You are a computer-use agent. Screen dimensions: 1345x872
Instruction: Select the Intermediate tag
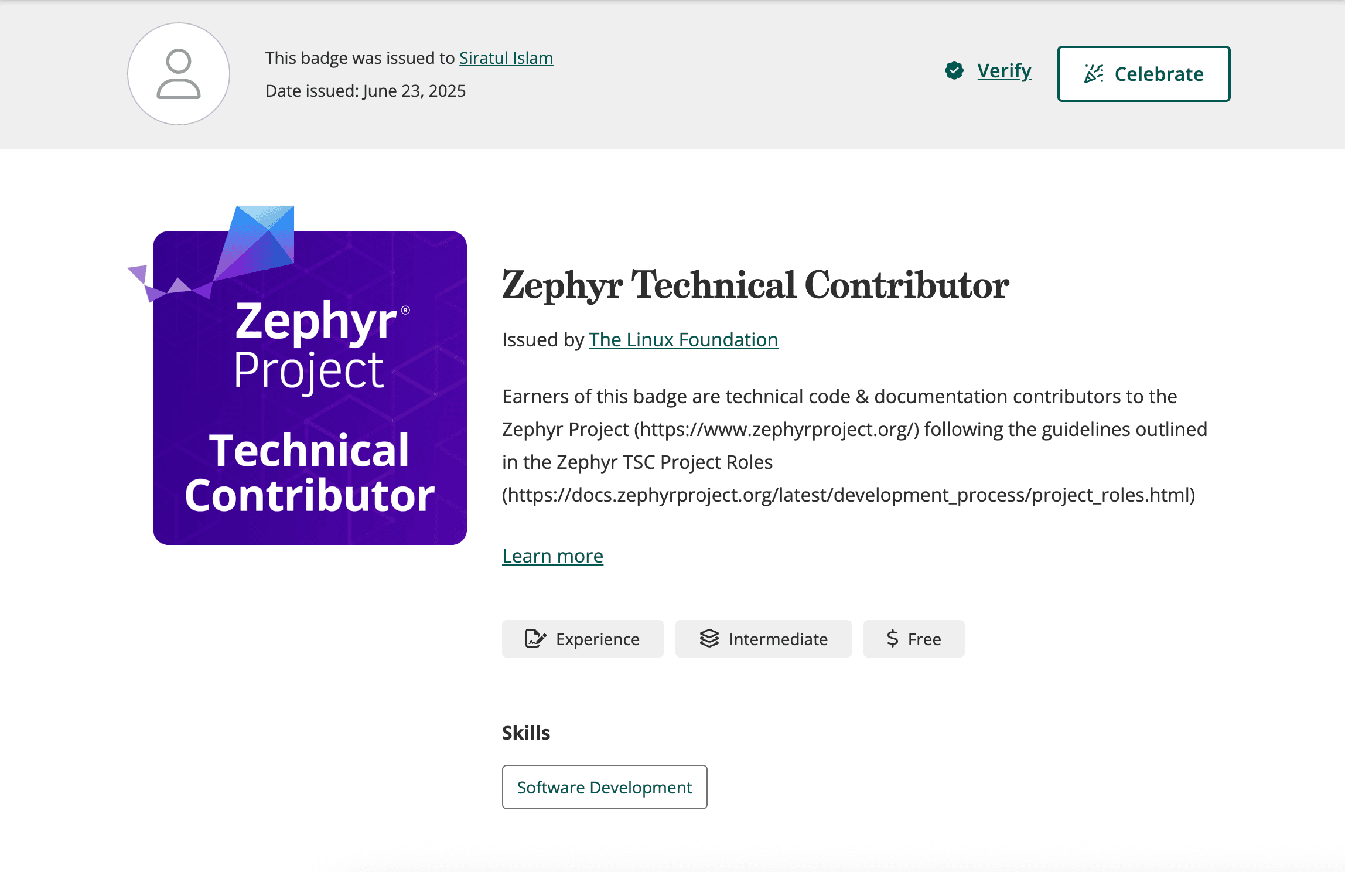763,639
